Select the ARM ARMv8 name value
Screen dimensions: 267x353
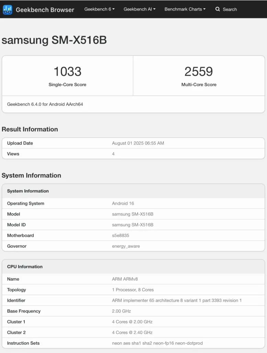(125, 279)
